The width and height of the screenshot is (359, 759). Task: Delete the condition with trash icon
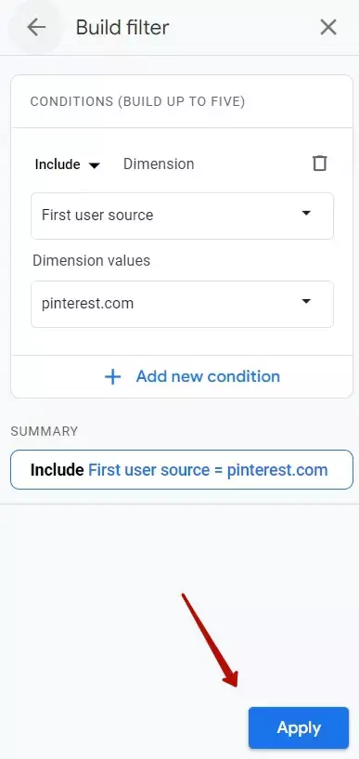click(320, 164)
